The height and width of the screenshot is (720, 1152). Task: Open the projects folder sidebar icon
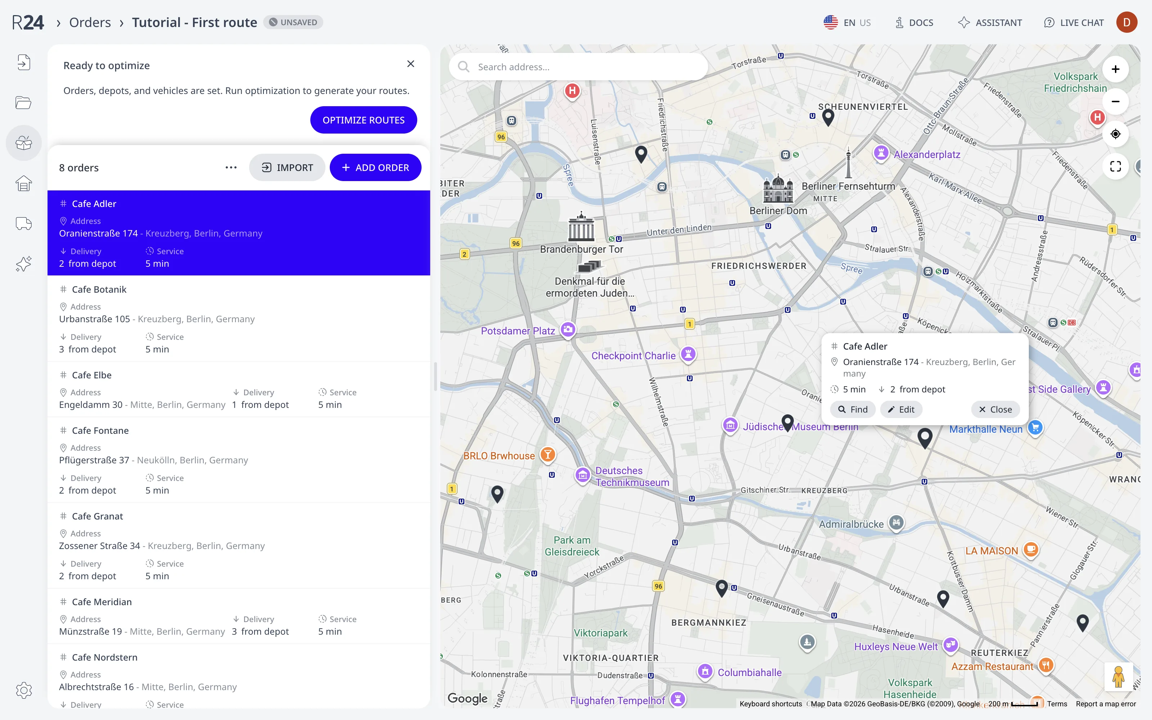[x=23, y=102]
